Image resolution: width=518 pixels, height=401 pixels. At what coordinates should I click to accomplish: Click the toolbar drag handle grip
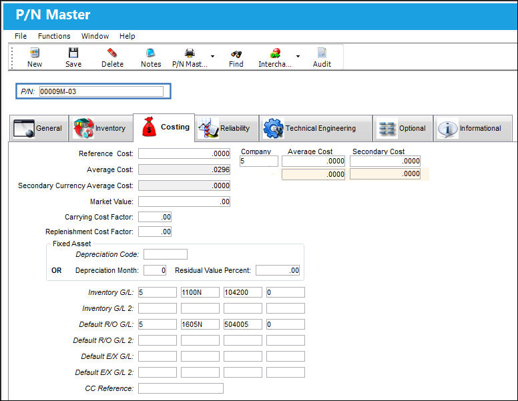coord(12,57)
